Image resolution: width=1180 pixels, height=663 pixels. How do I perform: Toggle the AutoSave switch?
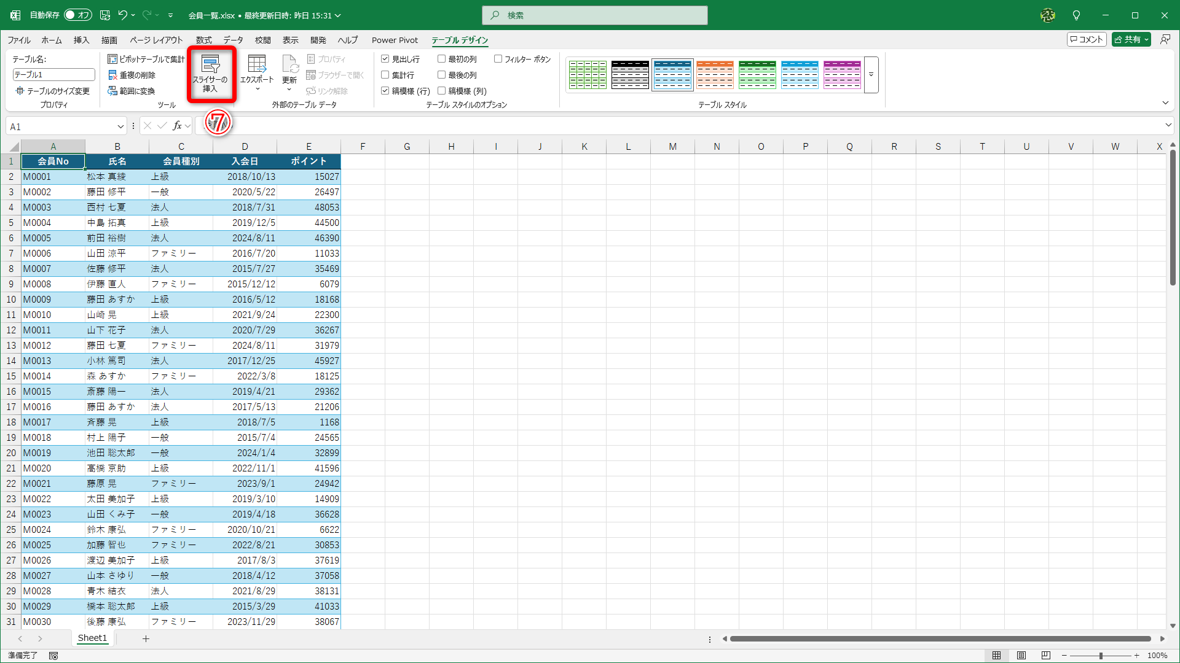(78, 15)
